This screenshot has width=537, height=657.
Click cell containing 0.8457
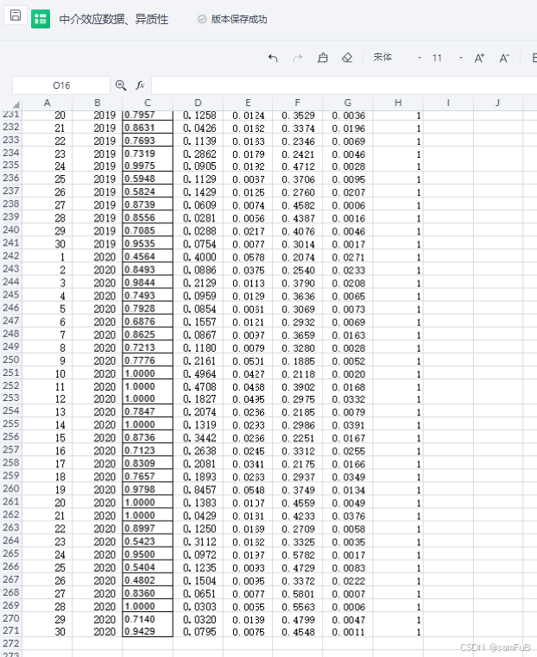(x=198, y=490)
